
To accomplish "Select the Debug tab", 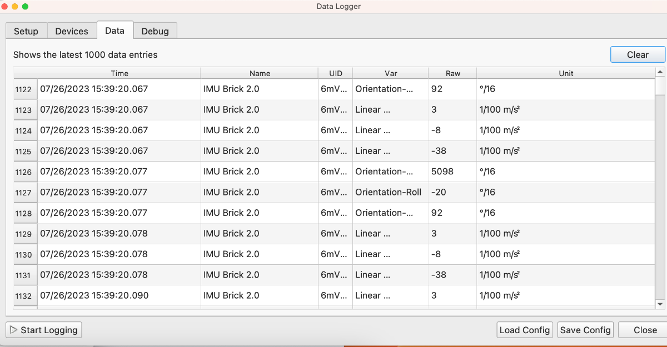I will click(x=155, y=31).
